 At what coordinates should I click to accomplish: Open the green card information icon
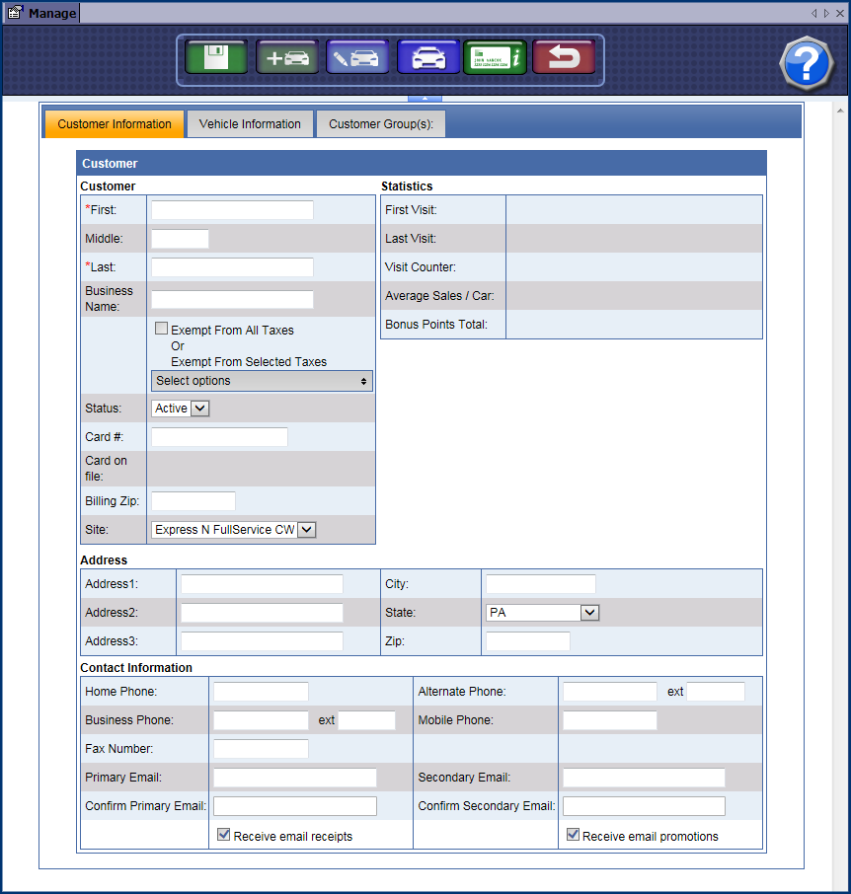click(495, 57)
